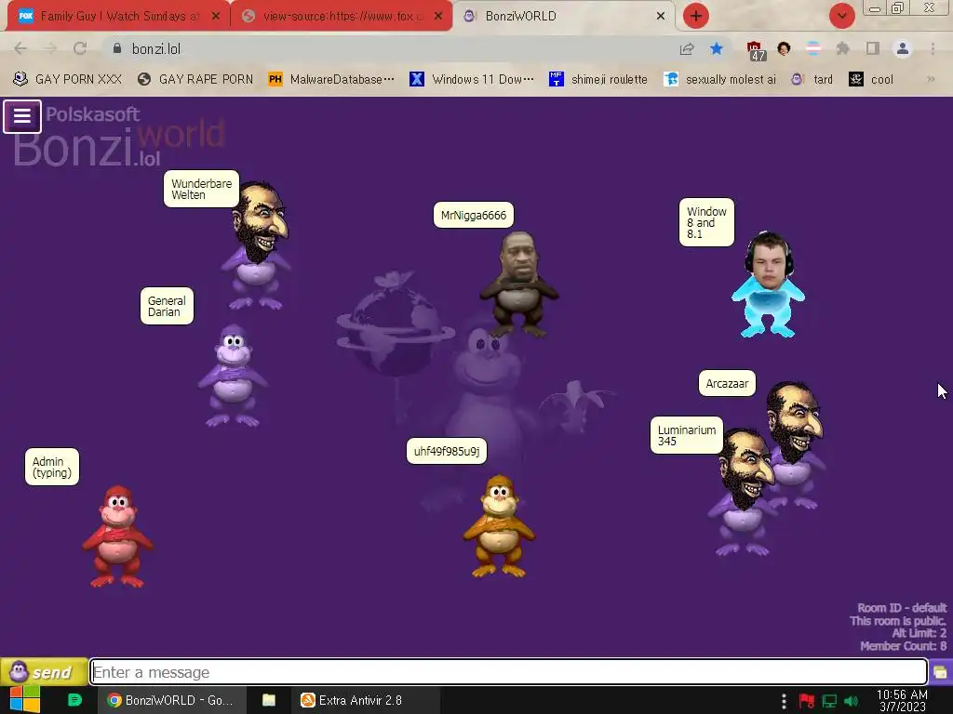The image size is (953, 714).
Task: Click the red flag tray icon
Action: (x=807, y=701)
